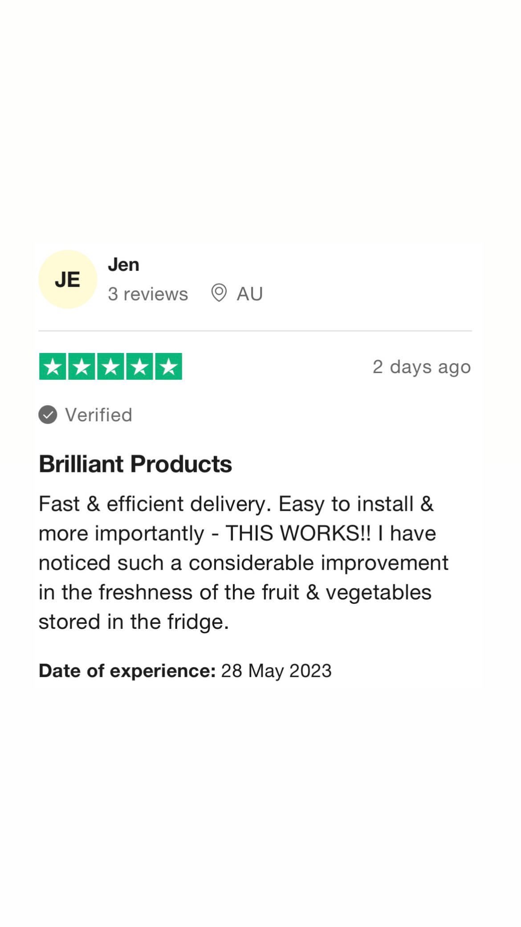Click the review text starting Fast & efficient
Viewport: 521px width, 927px height.
pos(244,563)
